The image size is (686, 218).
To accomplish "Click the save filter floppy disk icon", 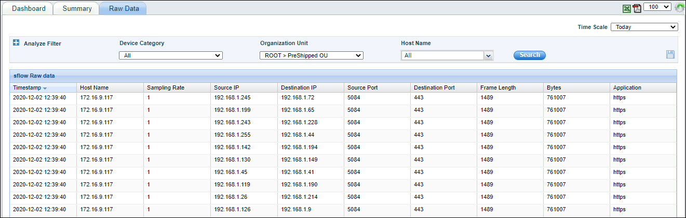I will pos(670,55).
